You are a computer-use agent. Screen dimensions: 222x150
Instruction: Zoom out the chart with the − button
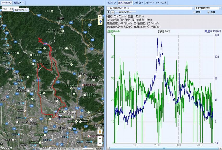click(112, 12)
